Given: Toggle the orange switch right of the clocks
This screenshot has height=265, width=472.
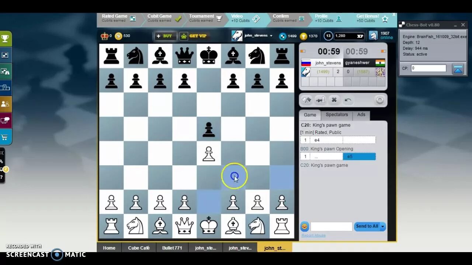Looking at the screenshot, I should click(x=383, y=51).
